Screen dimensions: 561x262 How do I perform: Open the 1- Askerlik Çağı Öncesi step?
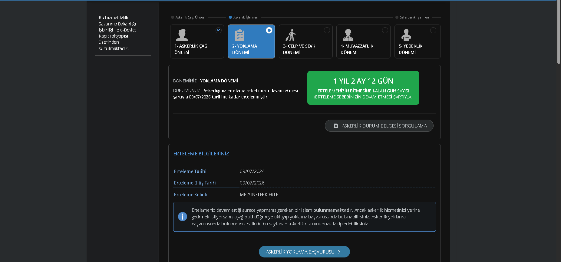tap(197, 41)
